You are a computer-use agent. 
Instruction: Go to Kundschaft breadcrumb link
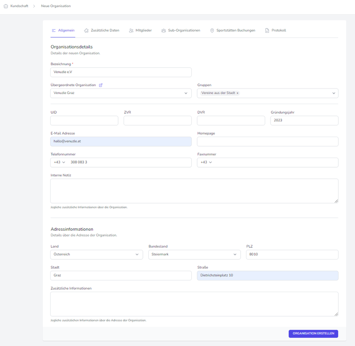pyautogui.click(x=19, y=6)
